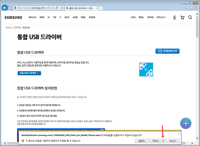Click installation step 3 text about 설치 프로그램 실행
Viewport: 200px width, 146px height.
[37, 116]
